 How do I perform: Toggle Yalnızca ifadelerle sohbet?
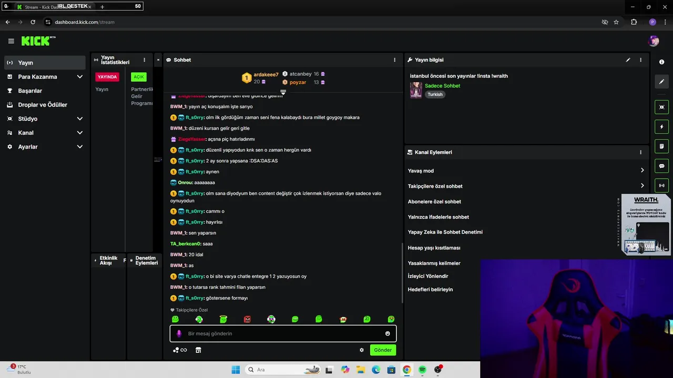[x=439, y=217]
